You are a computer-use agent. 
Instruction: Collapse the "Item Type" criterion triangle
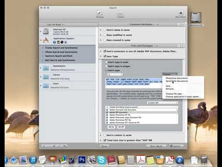click(x=101, y=56)
